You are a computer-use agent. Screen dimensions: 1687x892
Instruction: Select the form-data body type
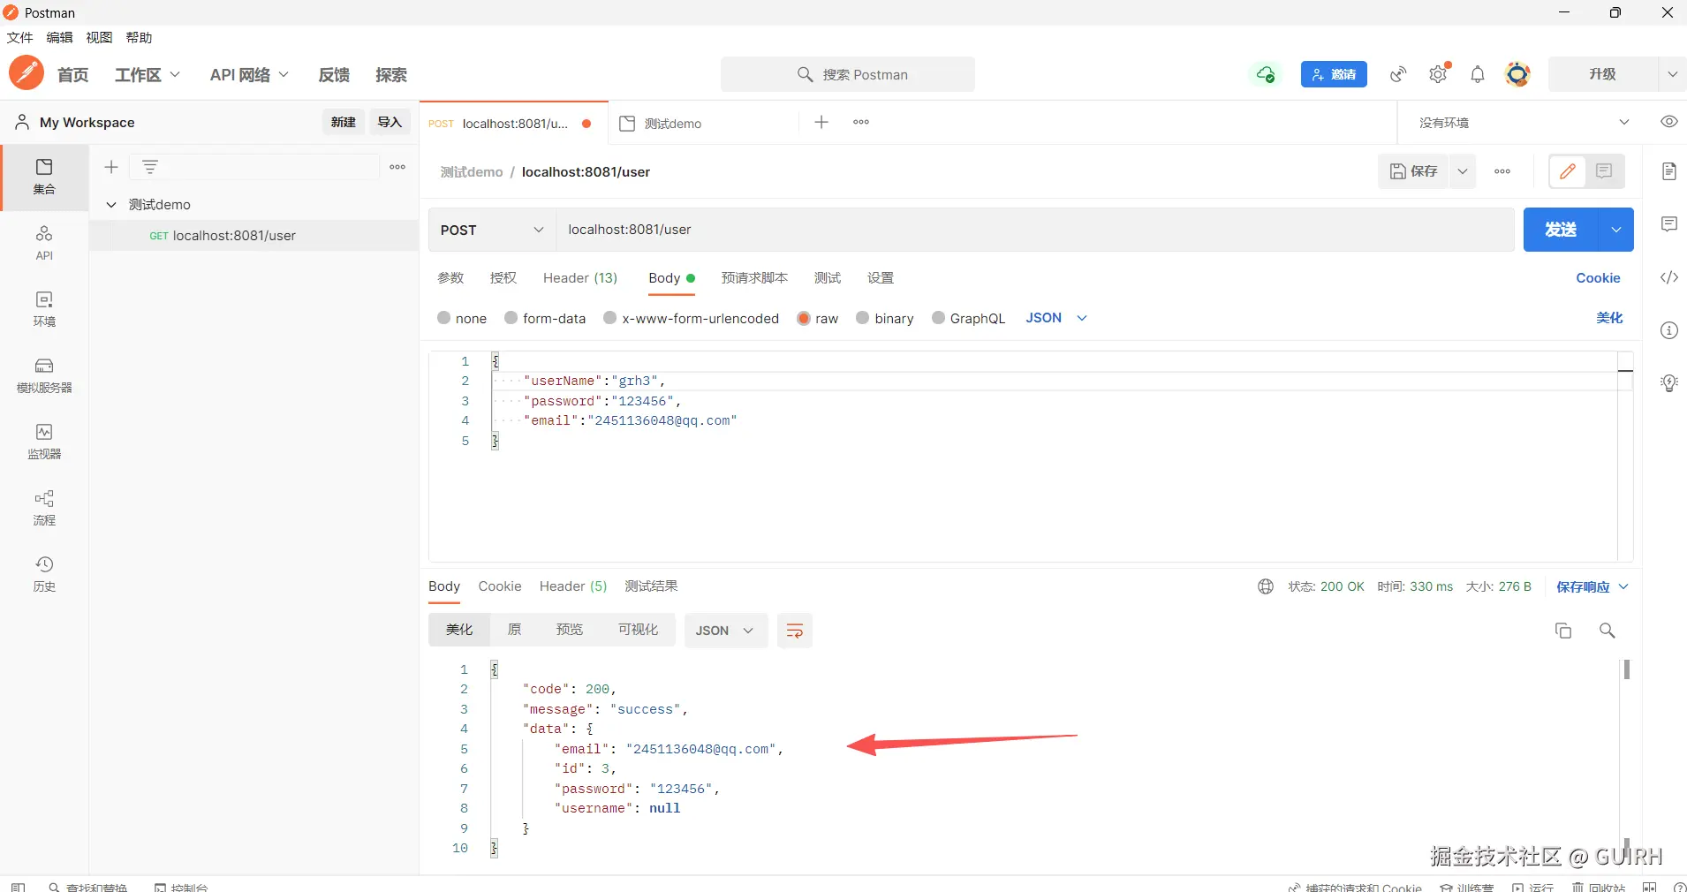511,318
